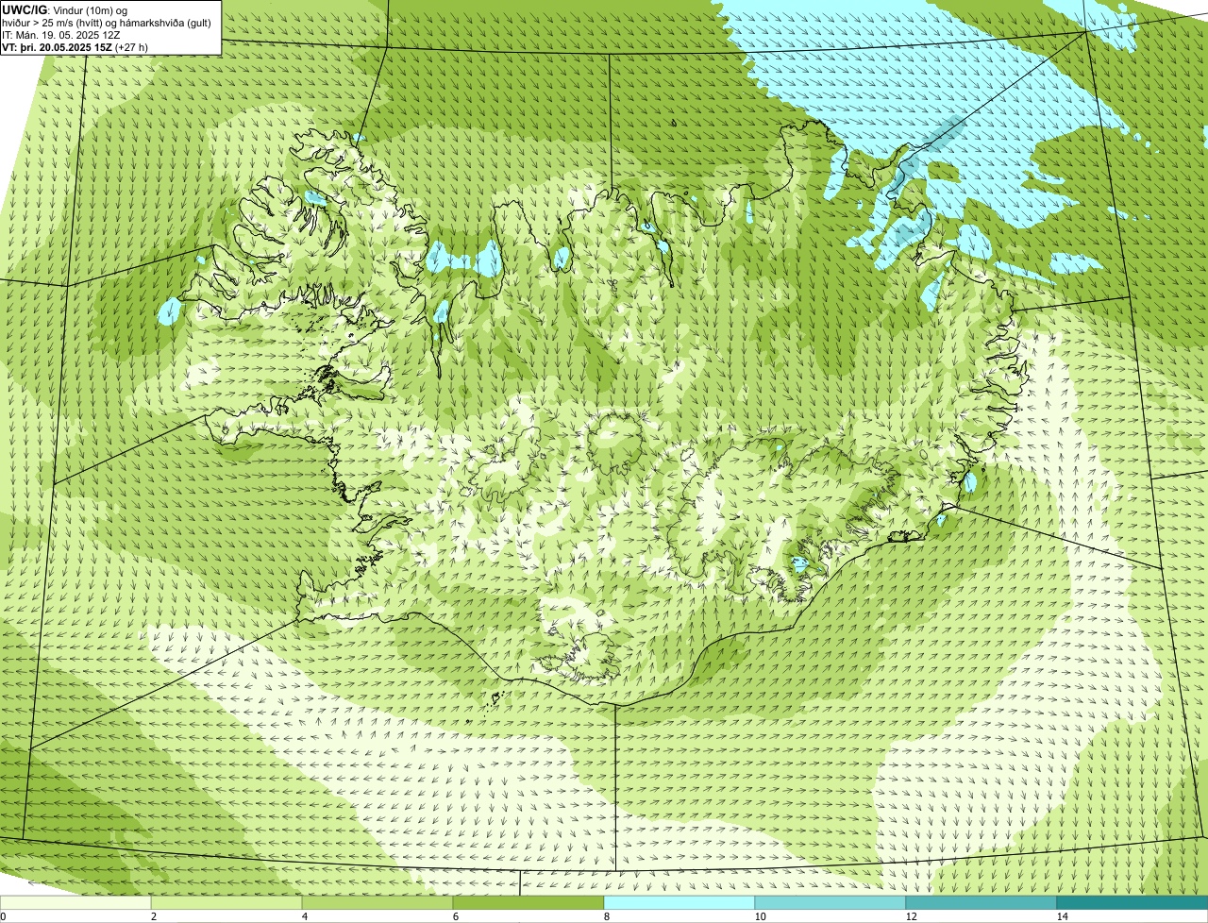Image resolution: width=1208 pixels, height=923 pixels.
Task: Pick the 10–12 cyan scale swatch
Action: click(830, 903)
